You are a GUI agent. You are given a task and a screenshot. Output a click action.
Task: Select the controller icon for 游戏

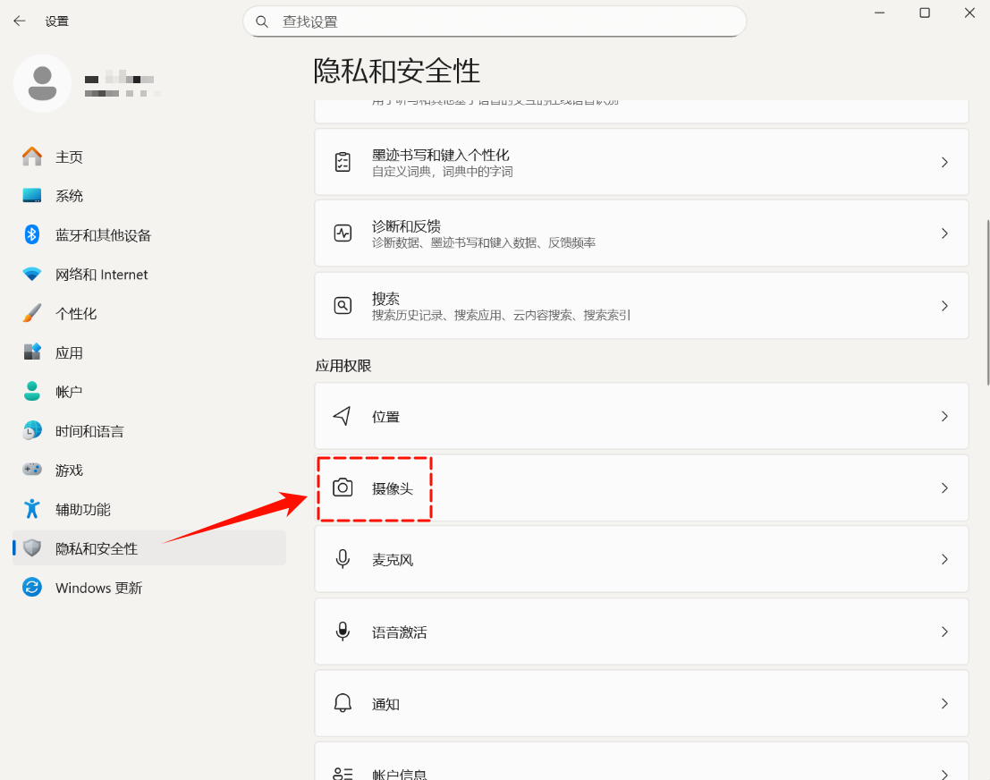pos(30,470)
